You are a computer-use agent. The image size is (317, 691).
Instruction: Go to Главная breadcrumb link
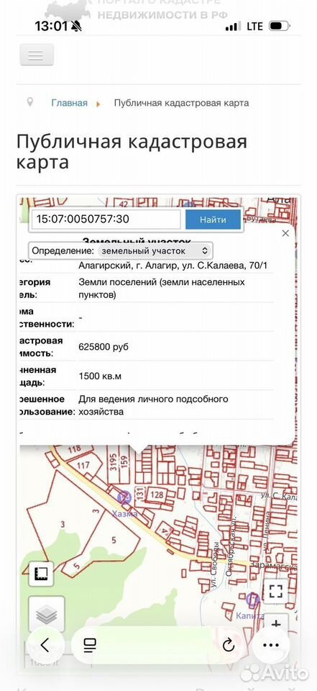pyautogui.click(x=70, y=103)
